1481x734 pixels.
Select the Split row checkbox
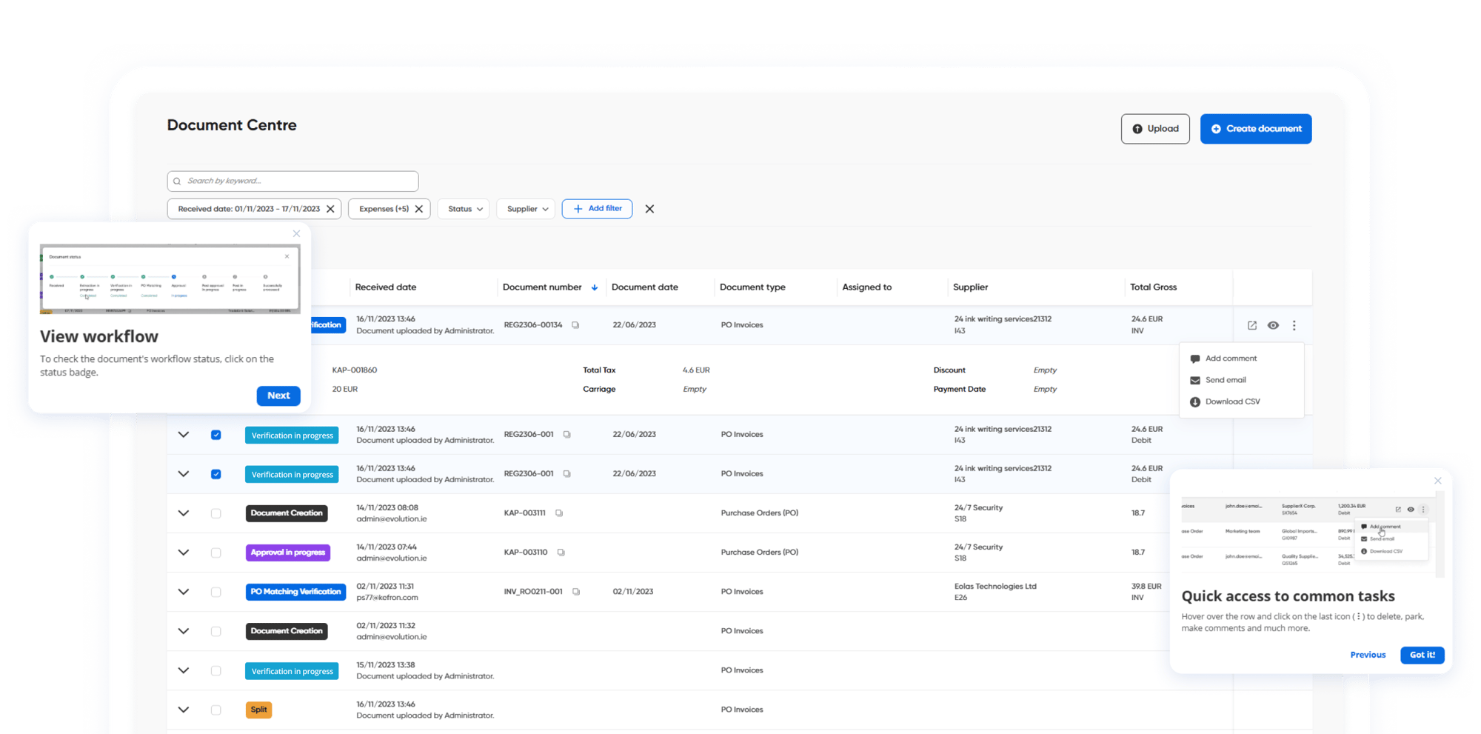216,710
